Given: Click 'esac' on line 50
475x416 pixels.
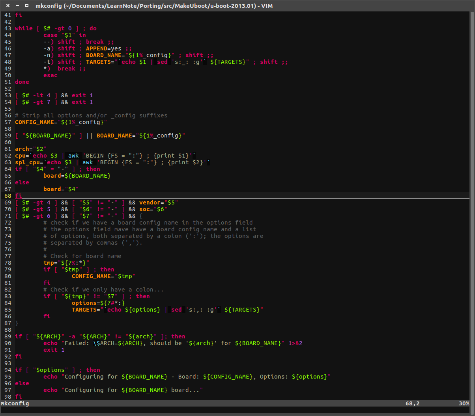Looking at the screenshot, I should coord(50,75).
